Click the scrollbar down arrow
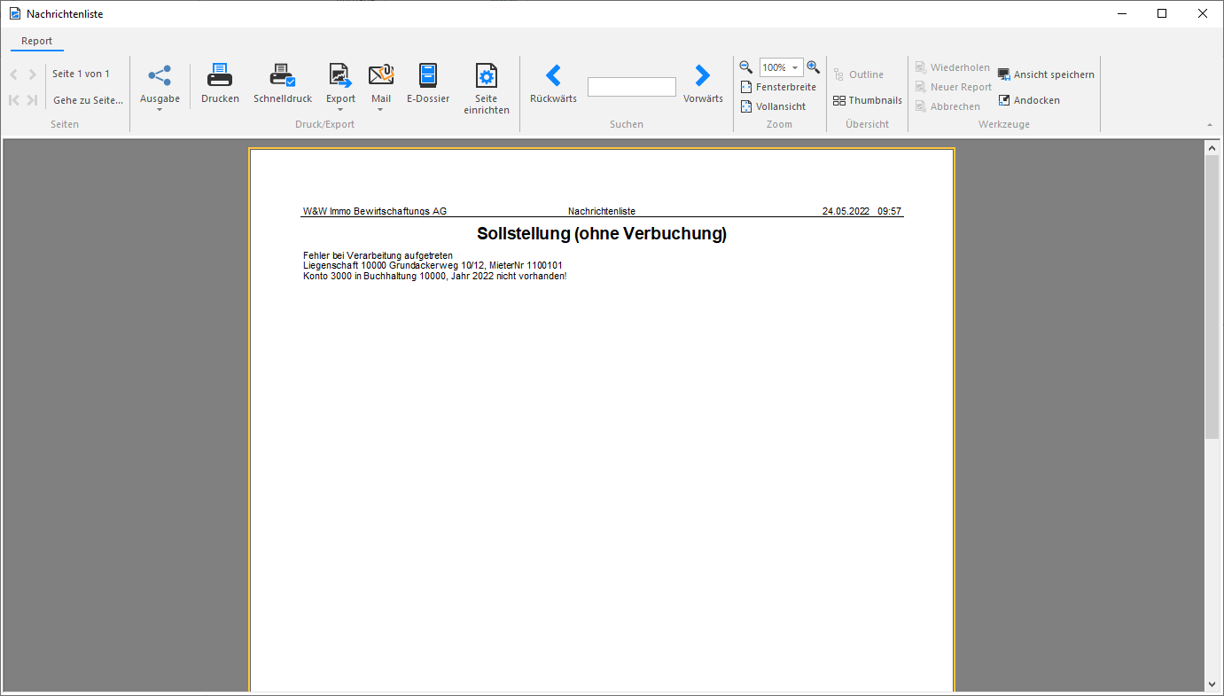This screenshot has height=696, width=1224. (1212, 684)
